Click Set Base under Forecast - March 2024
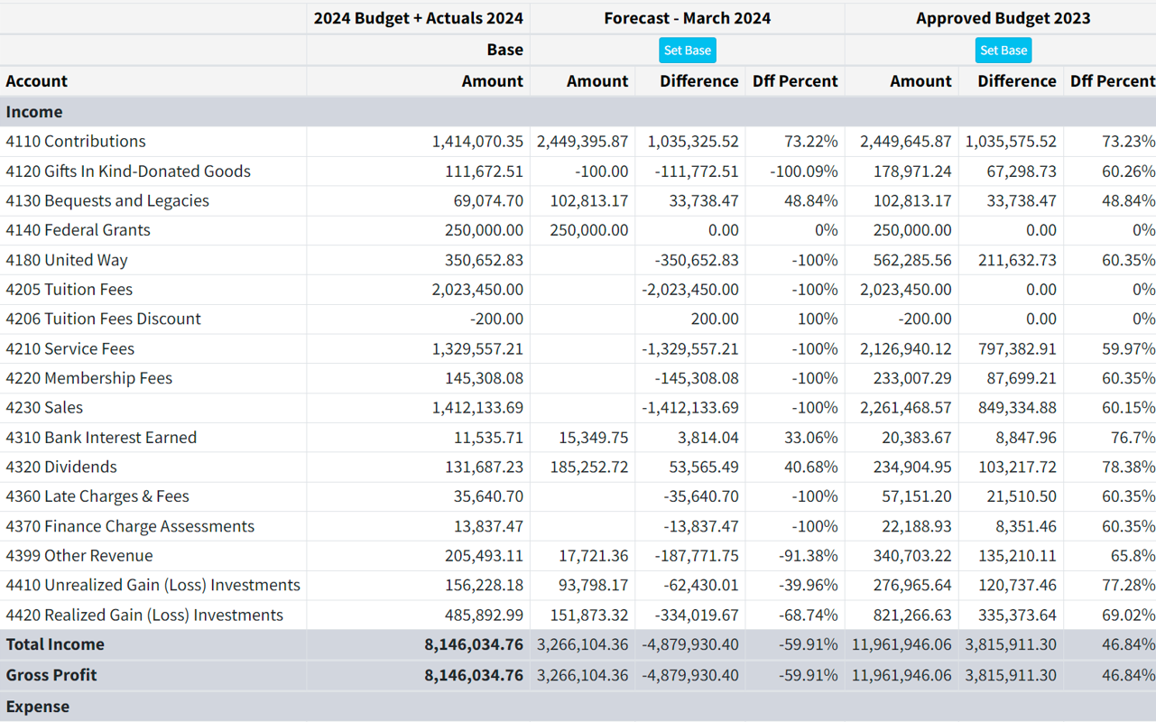Image resolution: width=1156 pixels, height=722 pixels. tap(687, 51)
